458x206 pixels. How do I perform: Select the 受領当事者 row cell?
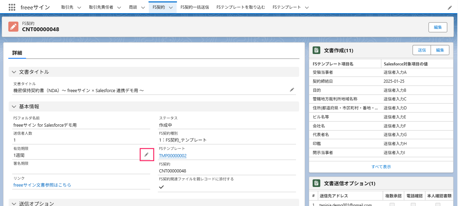(323, 72)
